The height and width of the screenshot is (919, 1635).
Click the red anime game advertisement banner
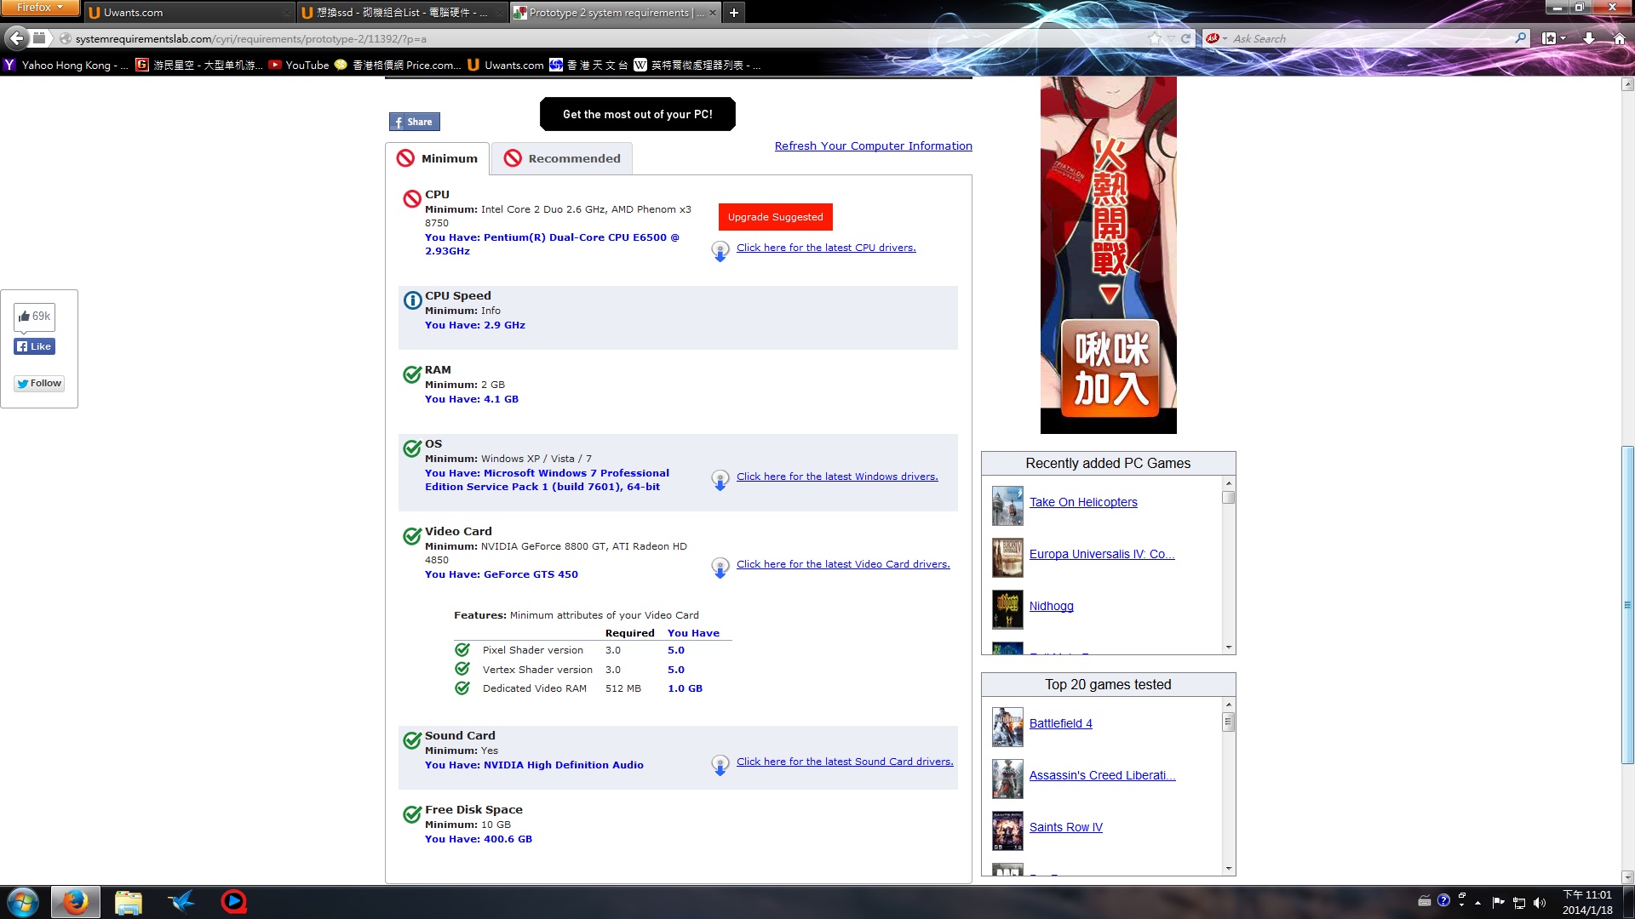pyautogui.click(x=1108, y=255)
